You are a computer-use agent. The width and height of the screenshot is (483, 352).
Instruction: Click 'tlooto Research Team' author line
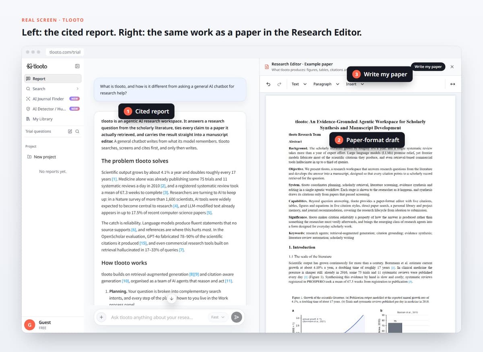tap(305, 134)
